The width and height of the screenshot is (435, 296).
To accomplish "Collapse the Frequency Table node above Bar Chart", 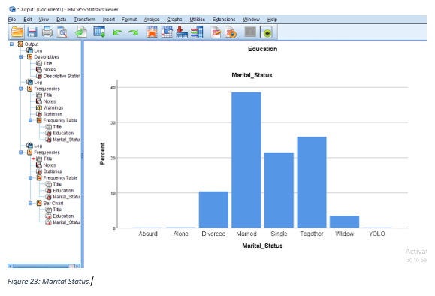I will (30, 177).
